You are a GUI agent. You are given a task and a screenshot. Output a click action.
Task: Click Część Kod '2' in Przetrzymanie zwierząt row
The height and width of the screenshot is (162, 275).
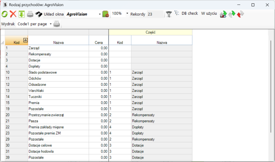[120, 115]
